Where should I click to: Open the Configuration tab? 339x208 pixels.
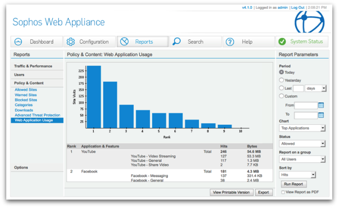[90, 42]
